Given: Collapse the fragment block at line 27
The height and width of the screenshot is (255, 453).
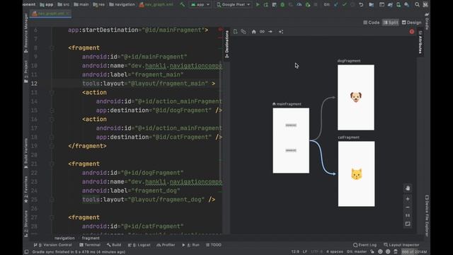Looking at the screenshot, I should [52, 217].
